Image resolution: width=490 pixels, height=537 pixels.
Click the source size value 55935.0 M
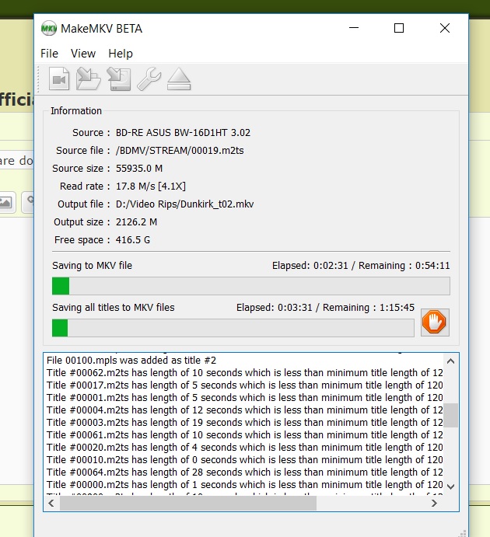tap(139, 168)
